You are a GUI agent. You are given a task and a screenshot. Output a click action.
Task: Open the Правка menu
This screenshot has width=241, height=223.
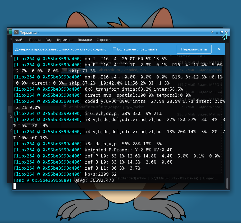[x=35, y=40]
